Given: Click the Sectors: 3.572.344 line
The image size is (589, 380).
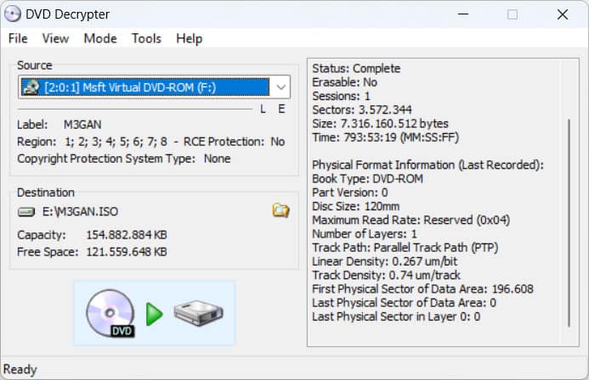Looking at the screenshot, I should pyautogui.click(x=362, y=109).
